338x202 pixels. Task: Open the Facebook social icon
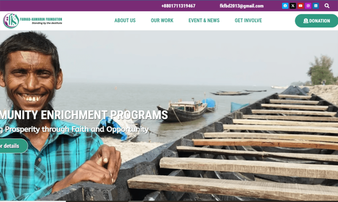click(285, 6)
